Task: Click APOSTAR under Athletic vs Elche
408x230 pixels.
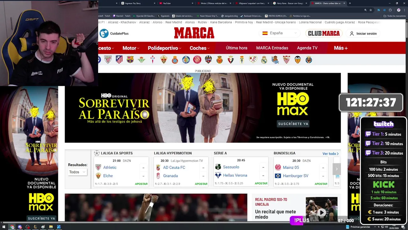Action: point(141,184)
